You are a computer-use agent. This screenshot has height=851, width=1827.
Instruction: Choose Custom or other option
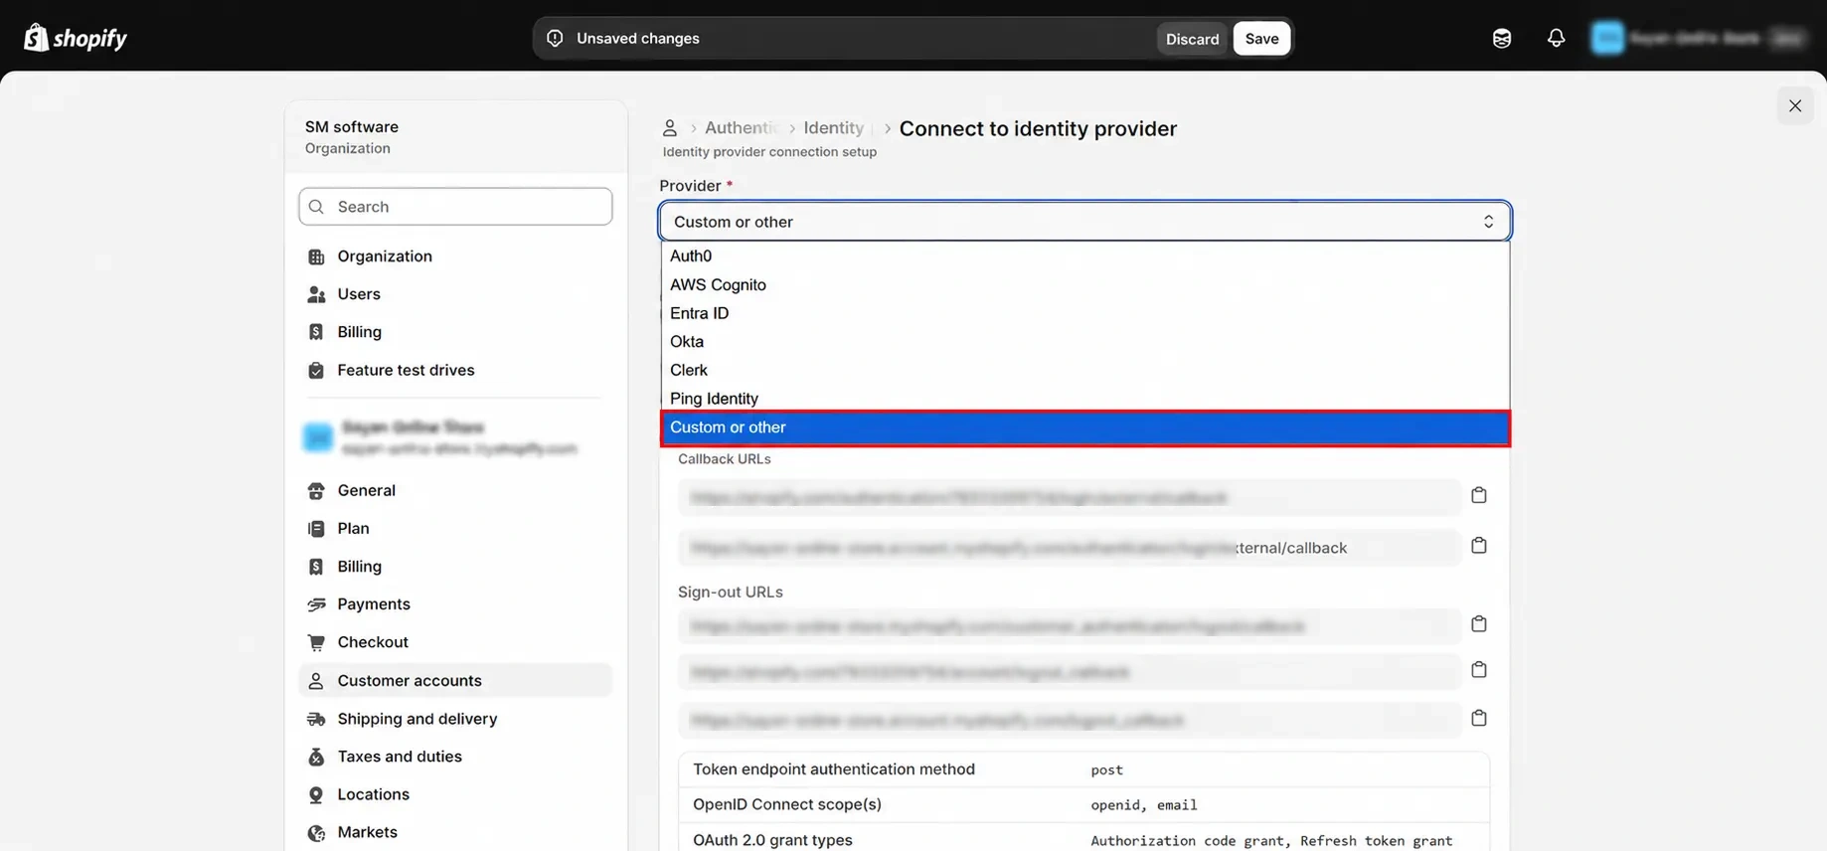tap(1084, 427)
